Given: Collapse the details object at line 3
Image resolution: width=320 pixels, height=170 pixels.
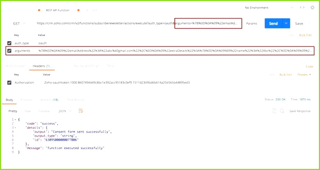Looking at the screenshot, I should (15, 127).
